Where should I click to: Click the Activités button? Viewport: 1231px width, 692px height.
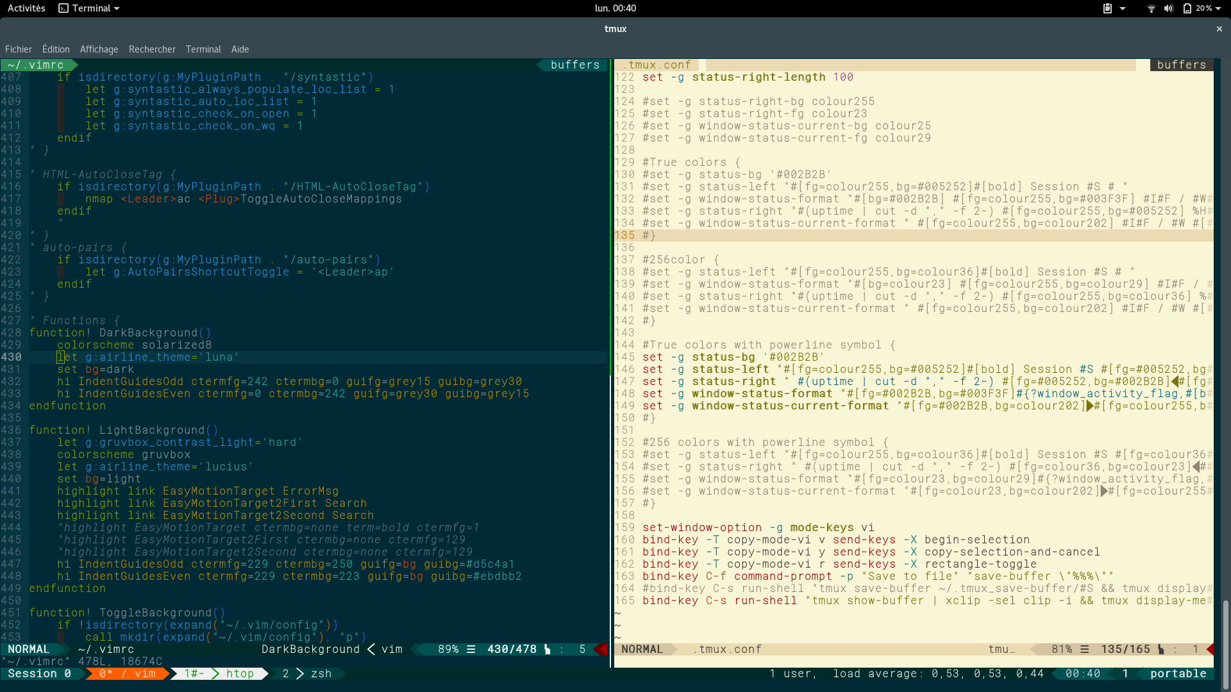(x=26, y=8)
